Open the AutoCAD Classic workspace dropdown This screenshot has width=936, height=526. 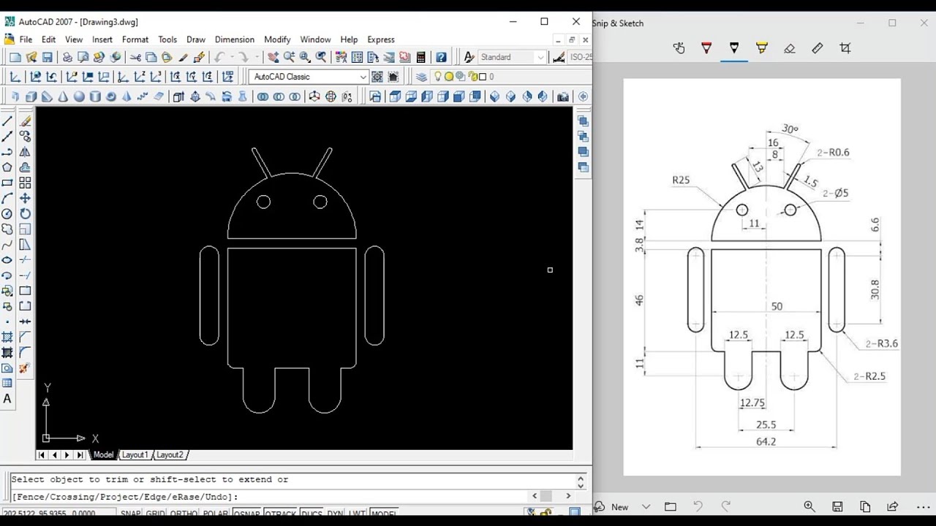pyautogui.click(x=363, y=77)
